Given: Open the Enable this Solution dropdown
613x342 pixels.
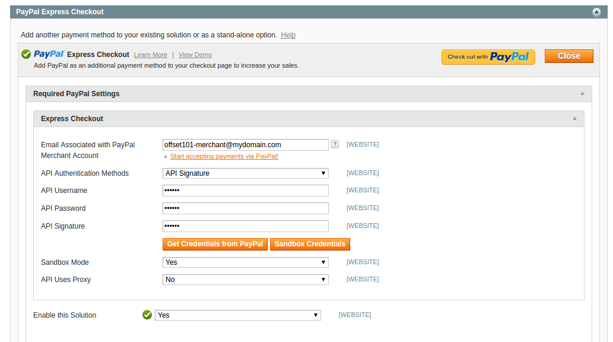Looking at the screenshot, I should (237, 315).
